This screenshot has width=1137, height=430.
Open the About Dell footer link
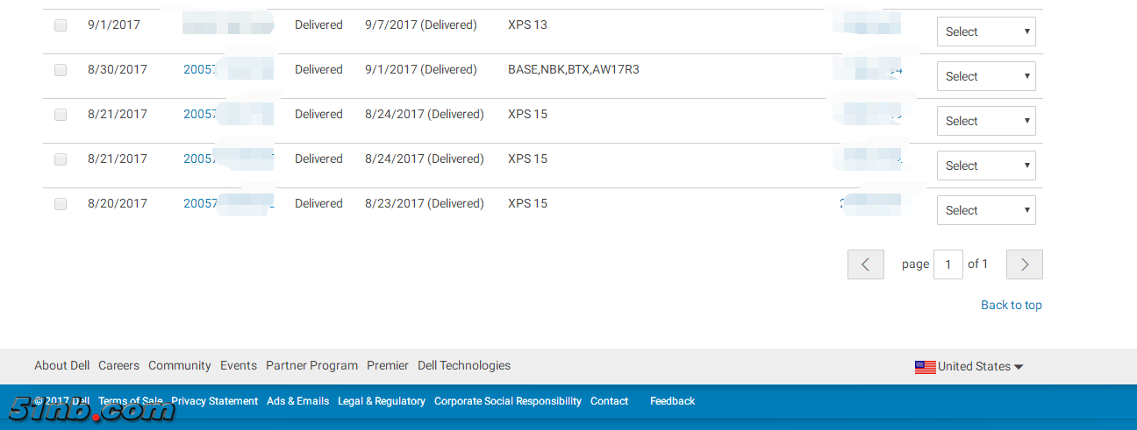tap(61, 366)
